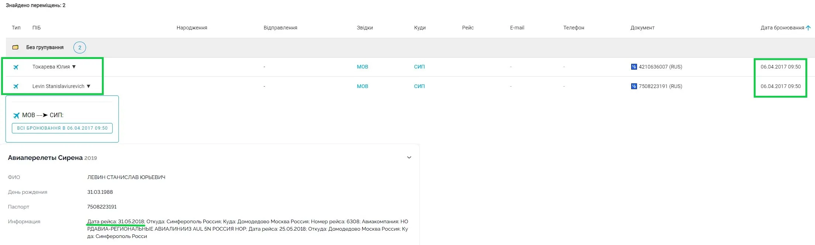Image resolution: width=815 pixels, height=245 pixels.
Task: Click the airplane icon in Токарева Юлия row
Action: 16,67
